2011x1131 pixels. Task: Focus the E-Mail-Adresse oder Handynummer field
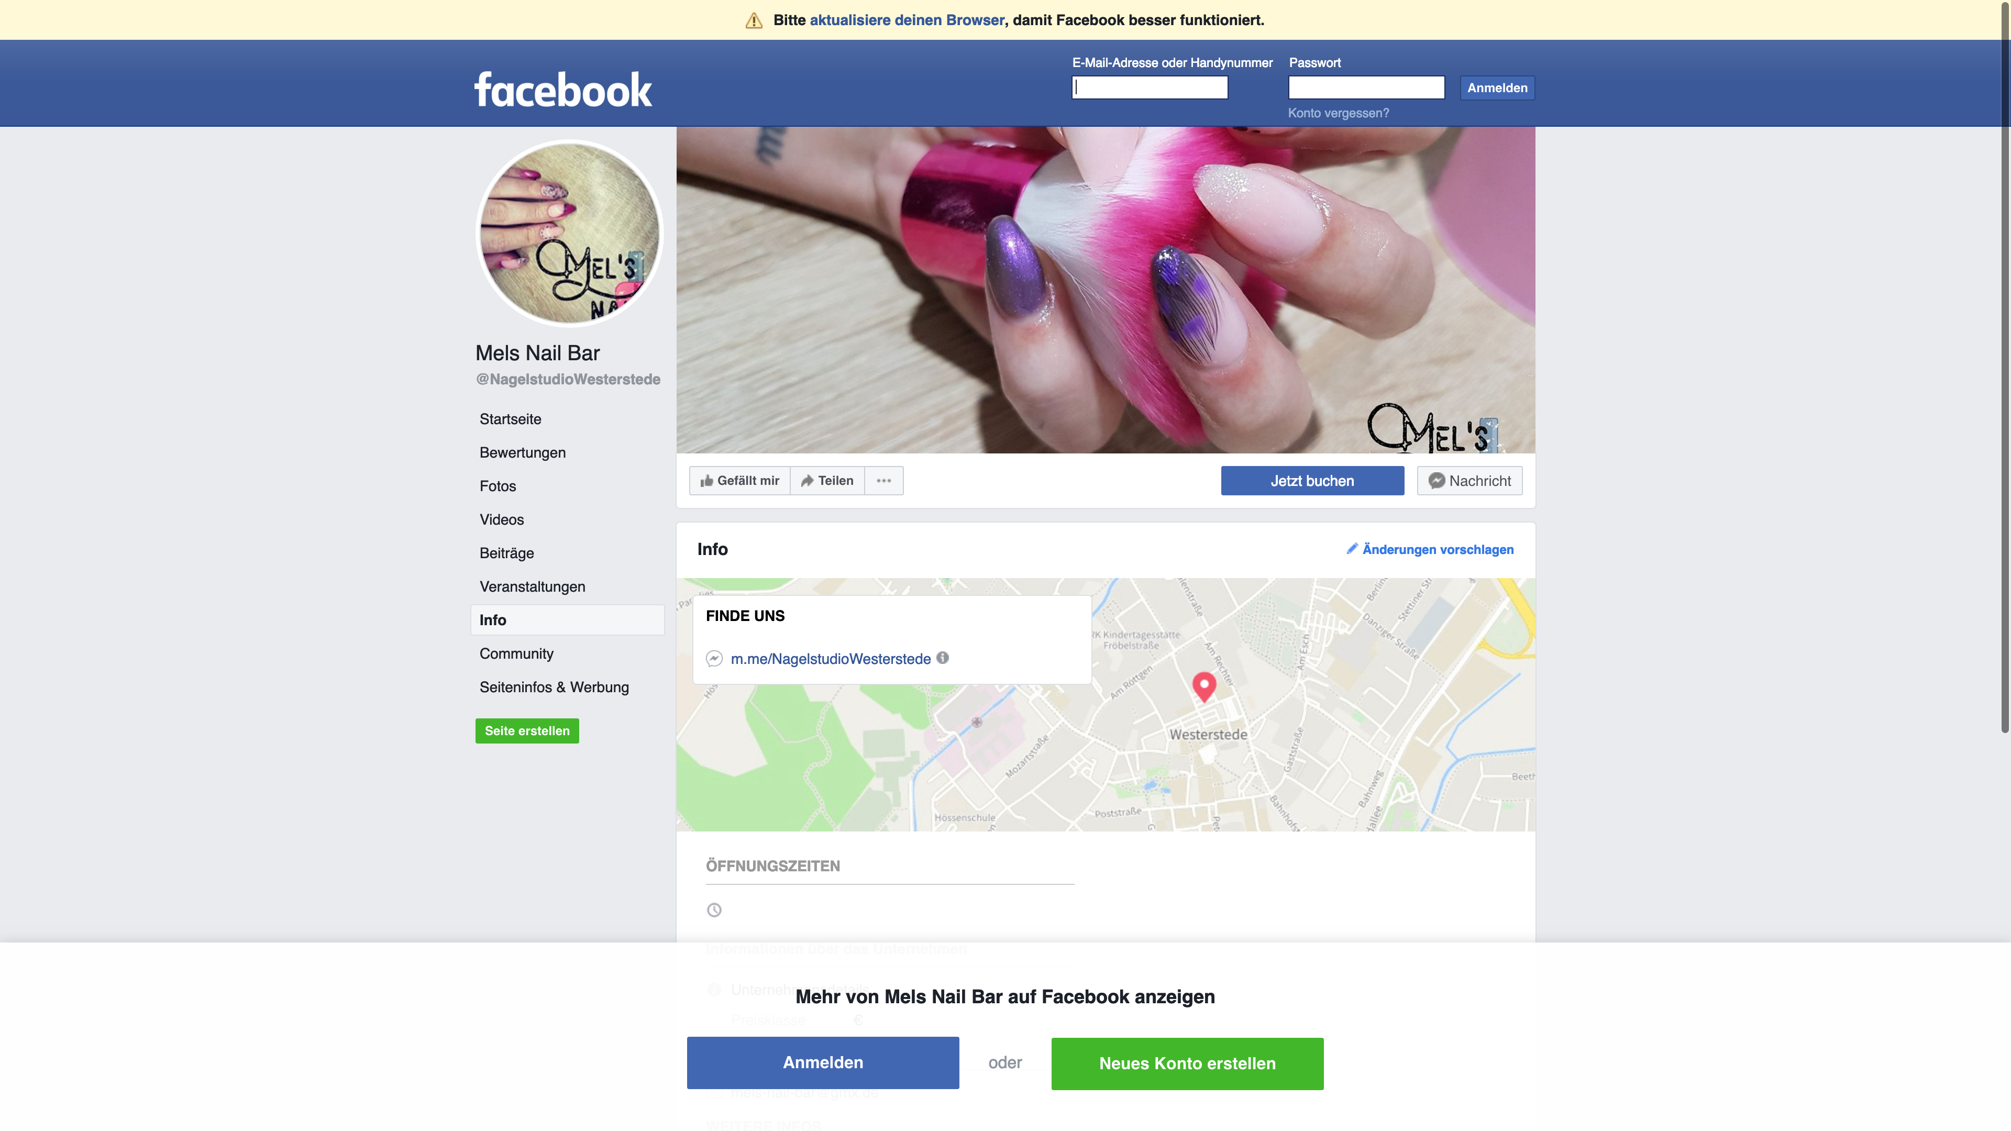click(1149, 87)
